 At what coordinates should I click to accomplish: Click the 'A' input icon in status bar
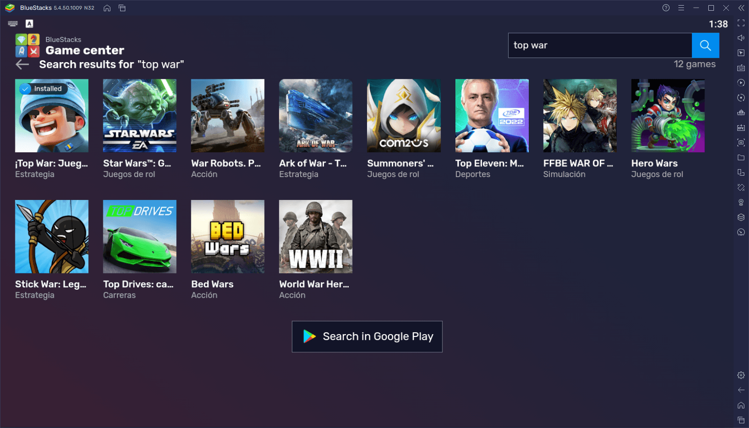(x=29, y=23)
